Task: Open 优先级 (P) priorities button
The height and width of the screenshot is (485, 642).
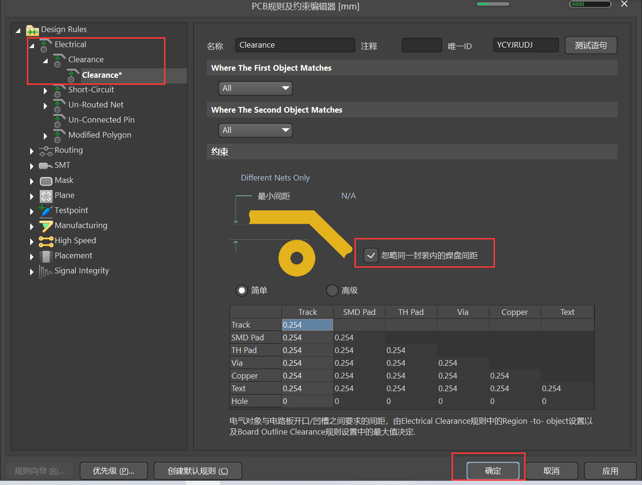Action: tap(114, 471)
